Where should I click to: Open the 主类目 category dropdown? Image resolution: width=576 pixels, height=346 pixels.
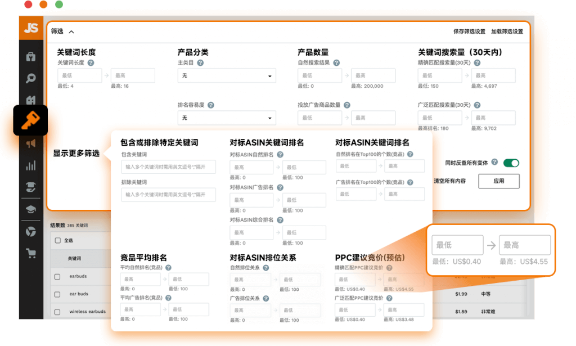227,75
